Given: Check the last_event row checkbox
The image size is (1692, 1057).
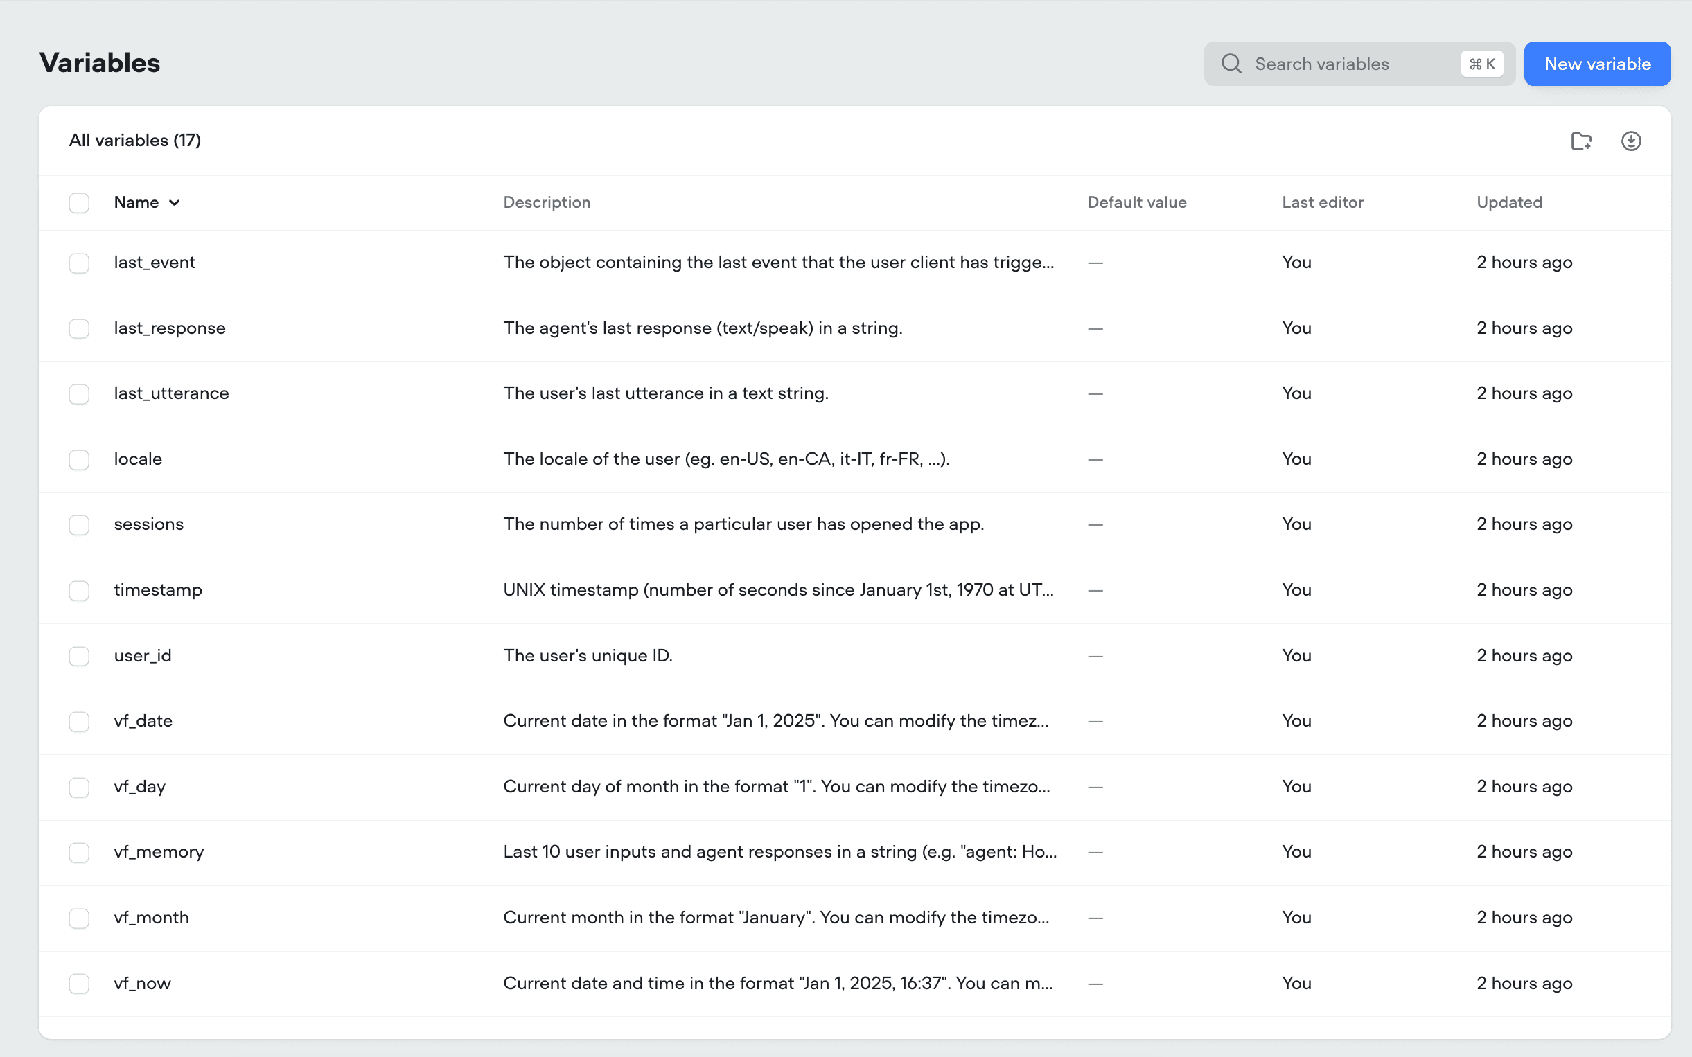Looking at the screenshot, I should tap(79, 263).
